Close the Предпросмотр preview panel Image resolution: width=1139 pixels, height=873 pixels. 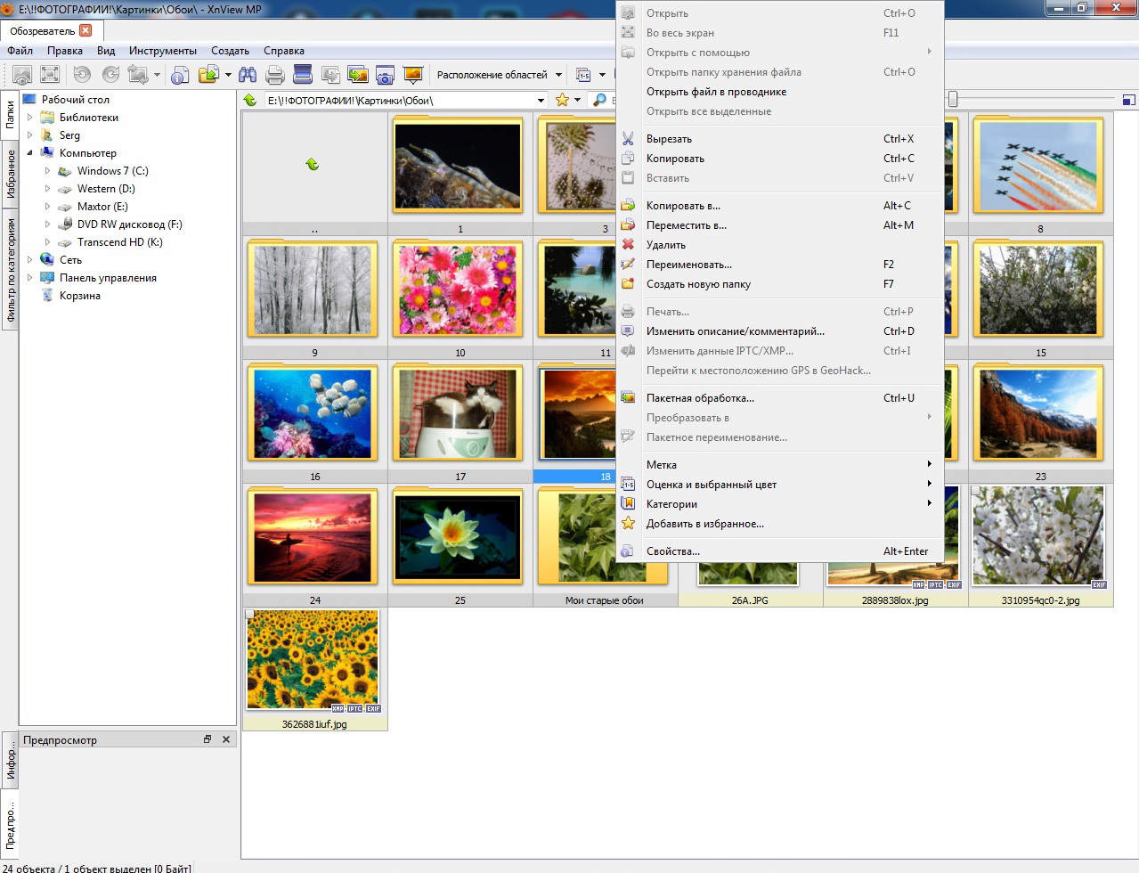(x=226, y=739)
